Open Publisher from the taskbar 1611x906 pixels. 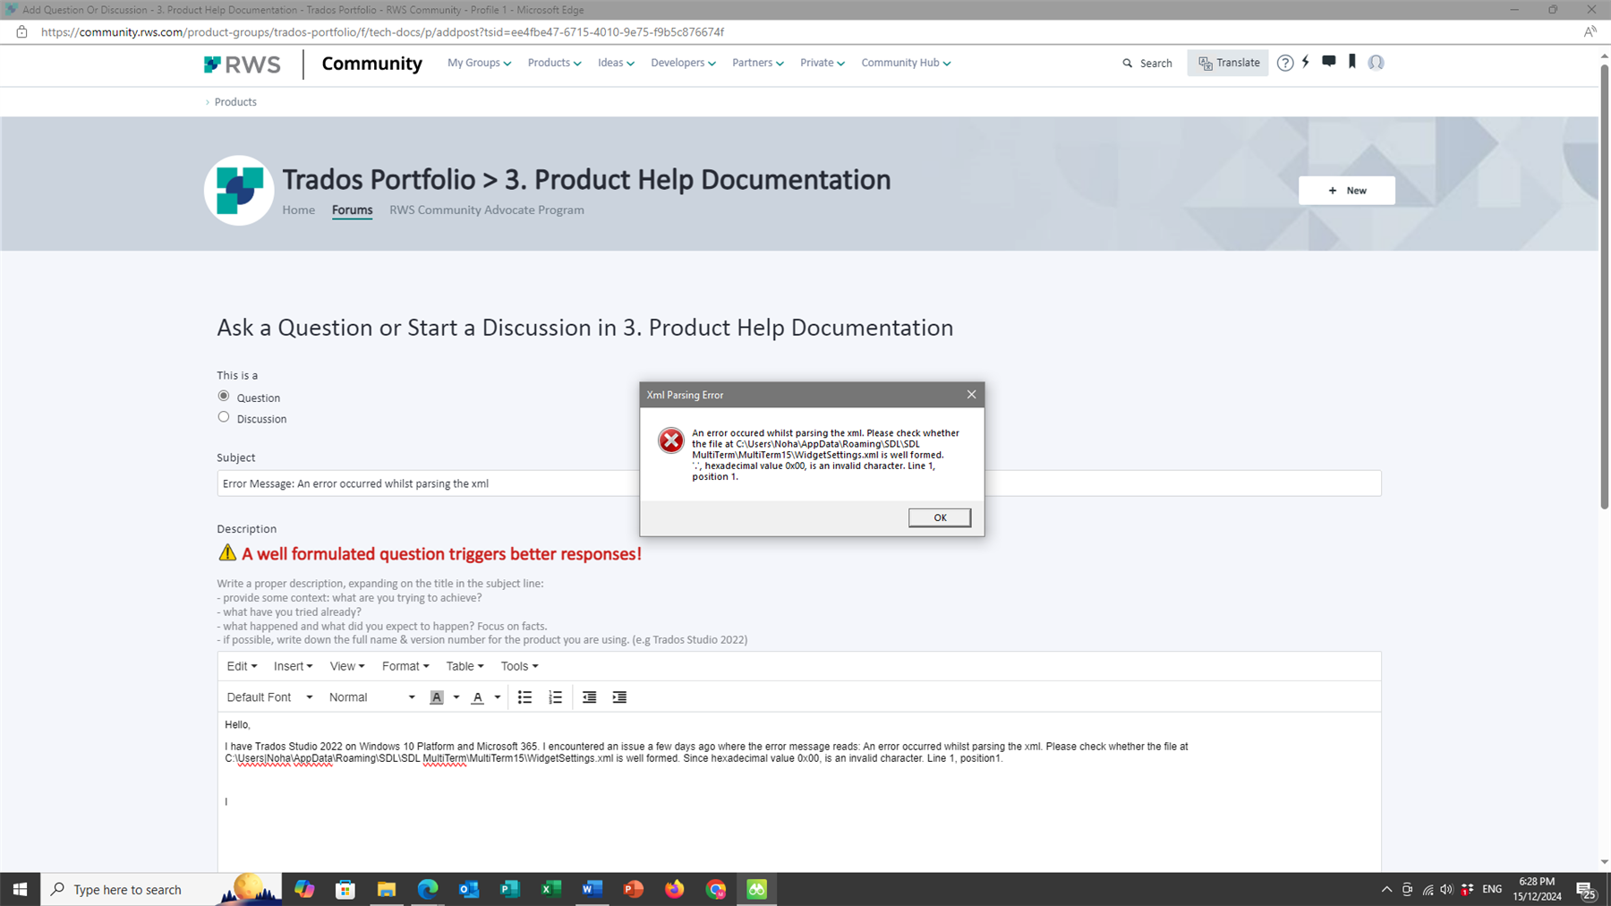(x=510, y=889)
